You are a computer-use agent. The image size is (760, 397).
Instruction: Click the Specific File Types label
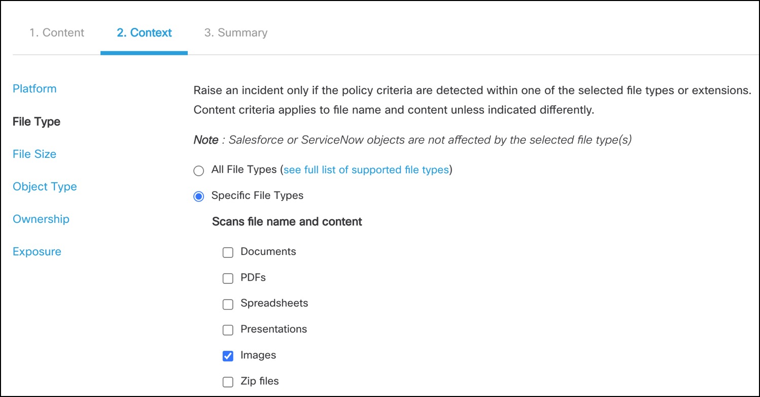257,195
